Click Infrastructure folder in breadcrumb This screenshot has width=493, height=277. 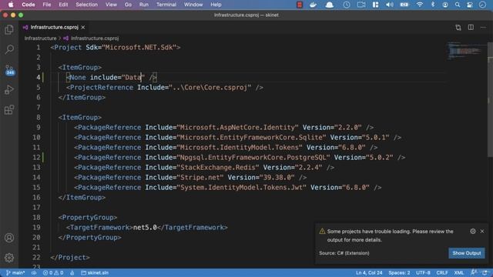coord(40,38)
